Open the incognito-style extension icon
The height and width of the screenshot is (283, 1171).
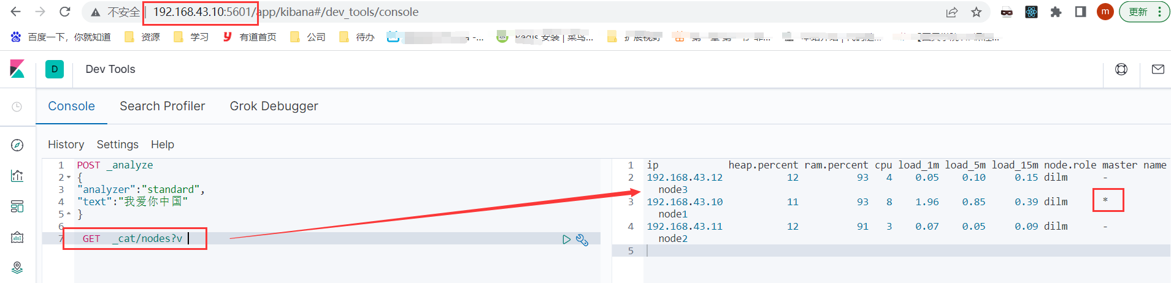click(1007, 12)
